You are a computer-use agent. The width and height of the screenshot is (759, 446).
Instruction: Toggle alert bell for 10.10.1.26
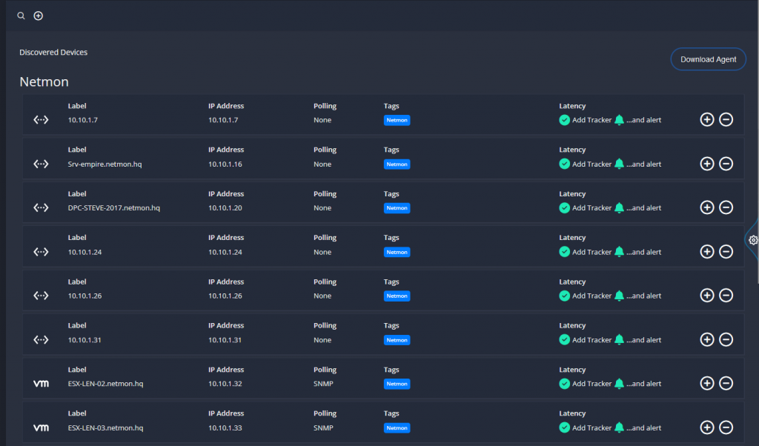pyautogui.click(x=619, y=296)
